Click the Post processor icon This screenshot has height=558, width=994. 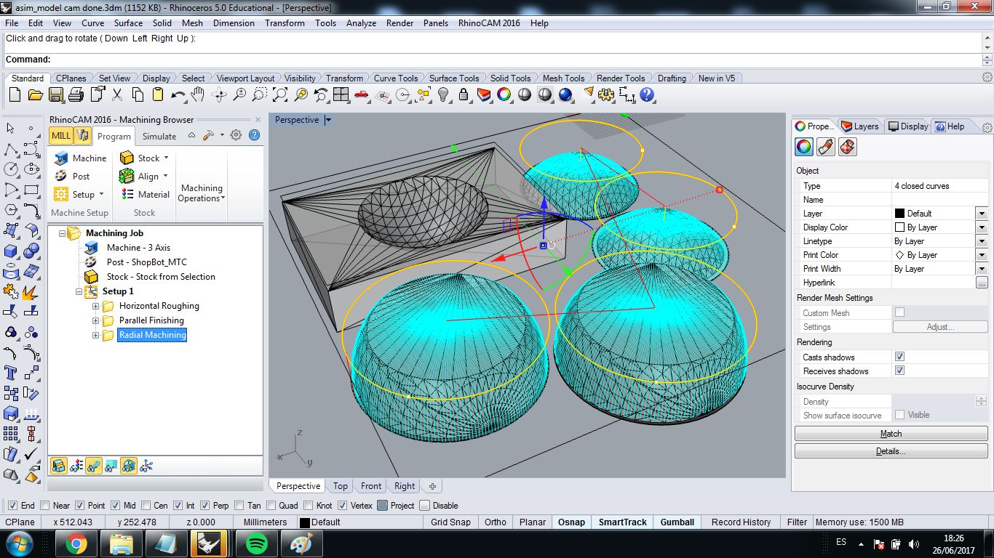61,176
